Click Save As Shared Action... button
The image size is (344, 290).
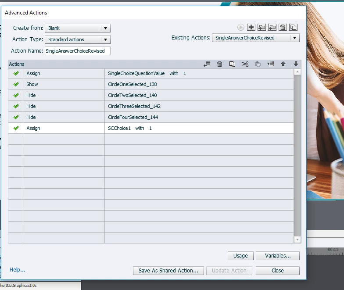[168, 271]
